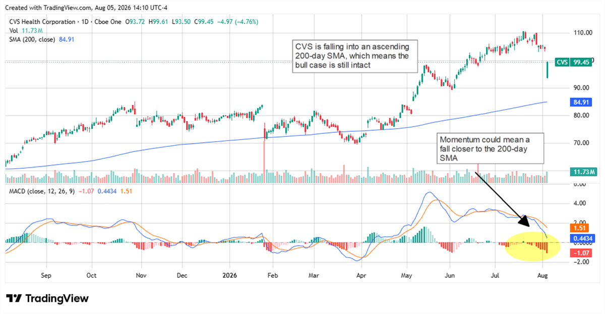Click 'Apr' on the time axis
The width and height of the screenshot is (605, 314).
click(360, 276)
